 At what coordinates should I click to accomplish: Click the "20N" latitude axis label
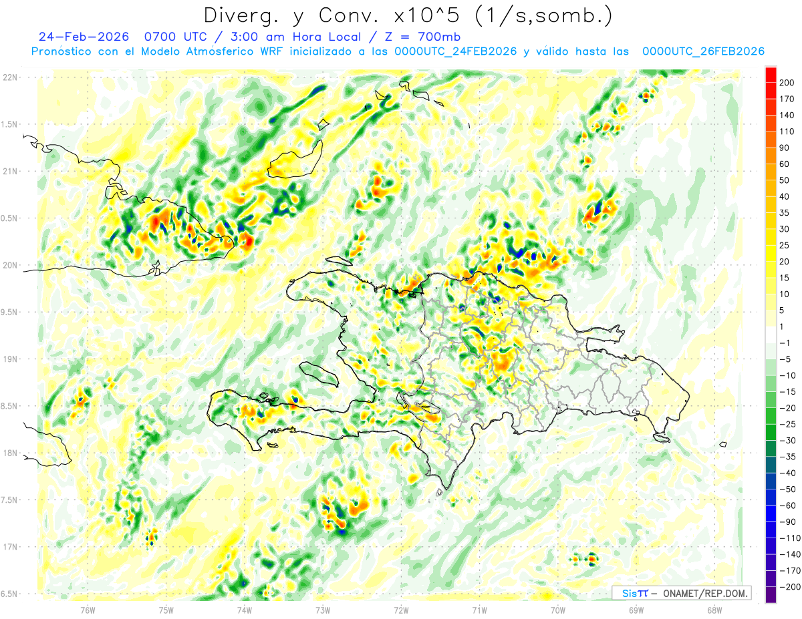tap(10, 265)
